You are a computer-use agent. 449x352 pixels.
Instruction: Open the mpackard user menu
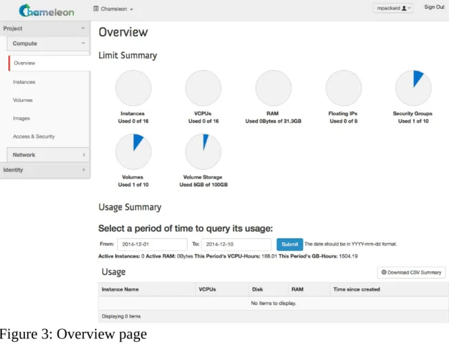pos(393,8)
